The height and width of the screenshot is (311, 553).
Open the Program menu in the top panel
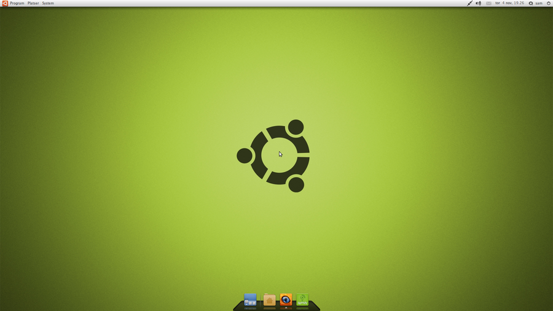17,3
